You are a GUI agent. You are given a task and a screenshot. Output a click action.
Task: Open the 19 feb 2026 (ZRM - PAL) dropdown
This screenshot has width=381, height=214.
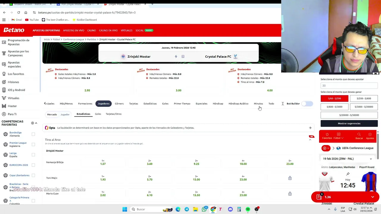[348, 159]
